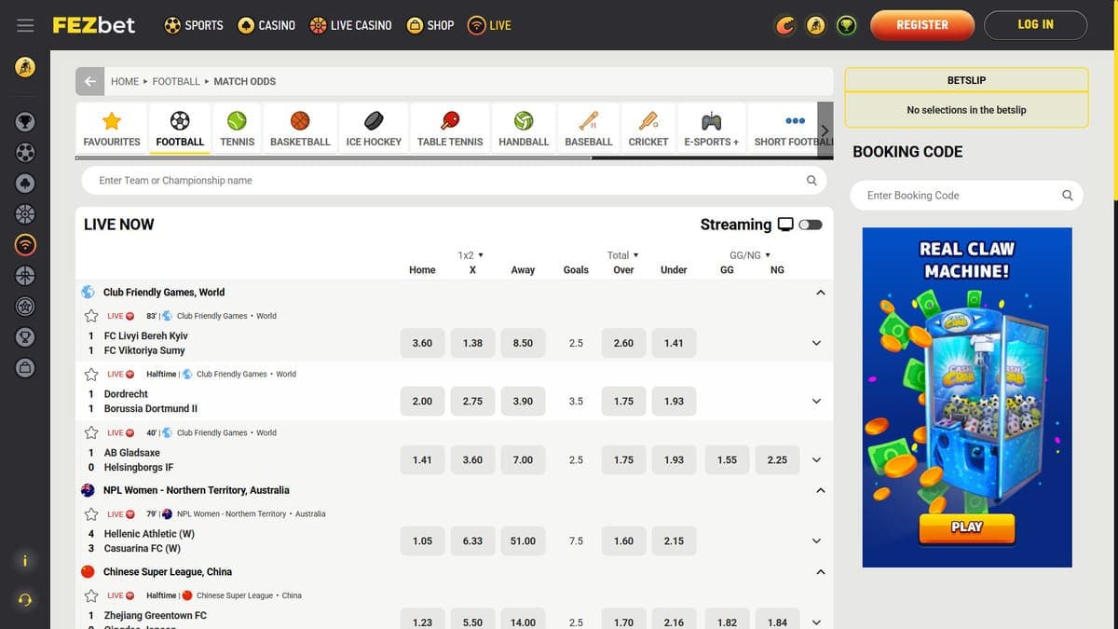Select the E-Sports + tab

coord(711,130)
